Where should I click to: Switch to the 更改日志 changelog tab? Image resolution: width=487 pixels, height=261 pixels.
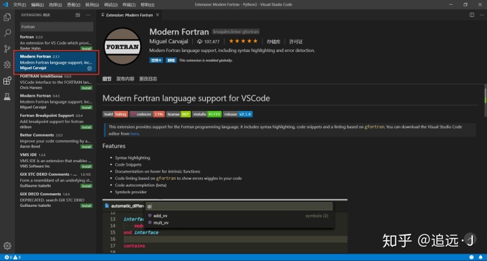click(x=148, y=79)
